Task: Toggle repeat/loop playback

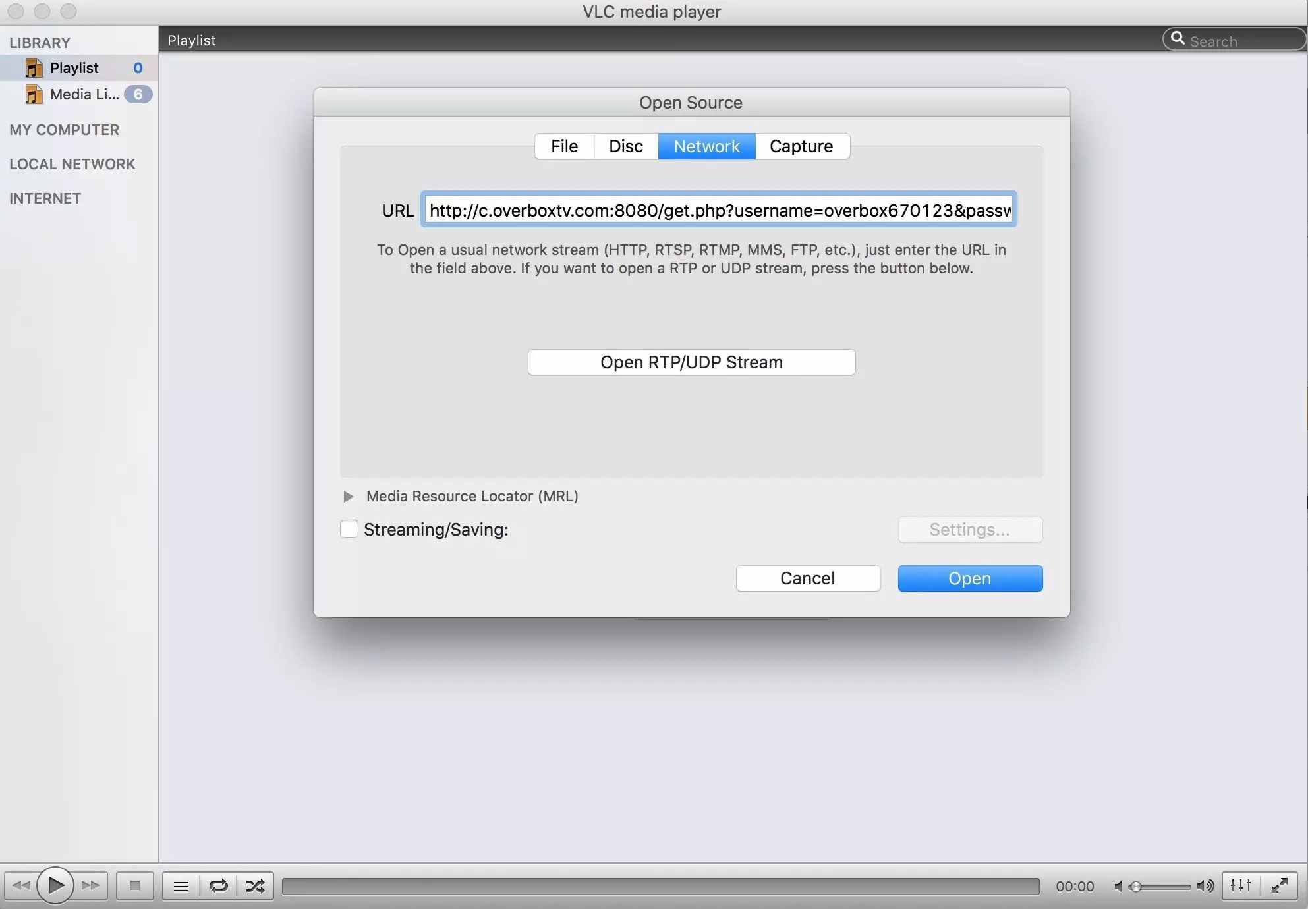Action: pos(217,885)
